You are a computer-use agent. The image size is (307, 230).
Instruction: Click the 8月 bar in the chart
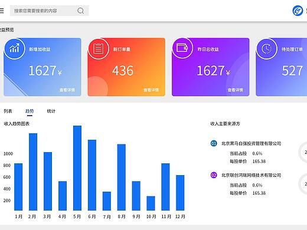tap(122, 178)
